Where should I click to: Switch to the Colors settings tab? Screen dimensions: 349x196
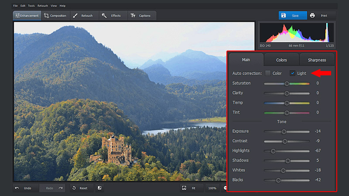tap(281, 60)
